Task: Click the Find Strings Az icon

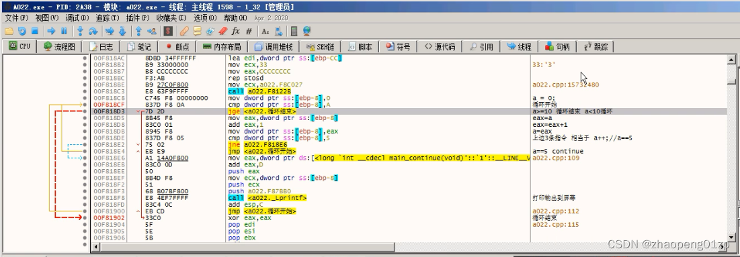Action: (265, 32)
